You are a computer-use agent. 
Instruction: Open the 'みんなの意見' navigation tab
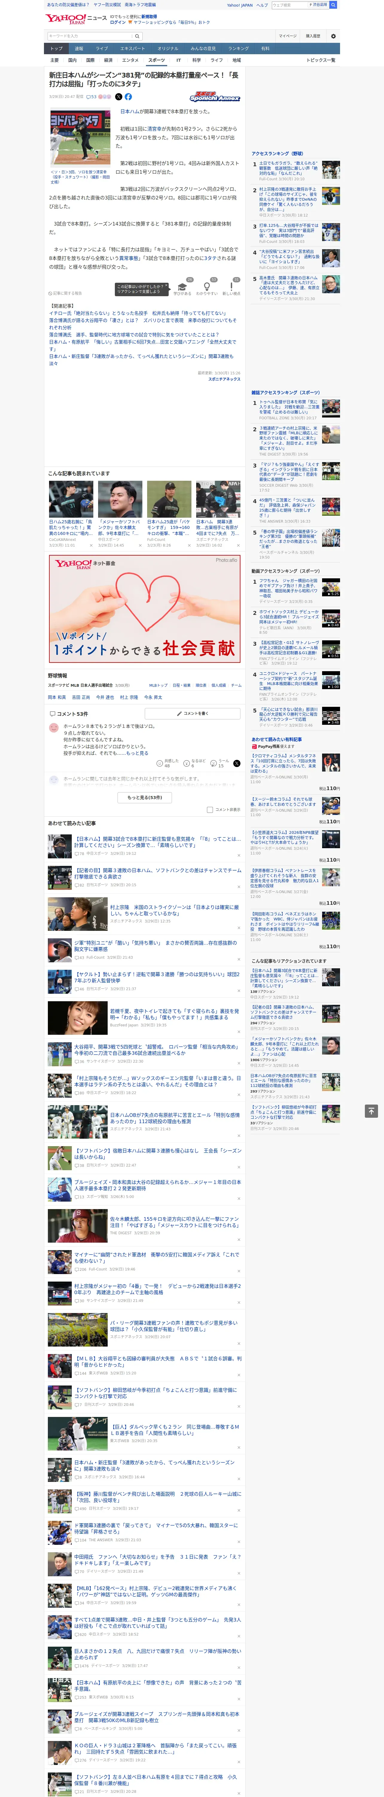203,49
